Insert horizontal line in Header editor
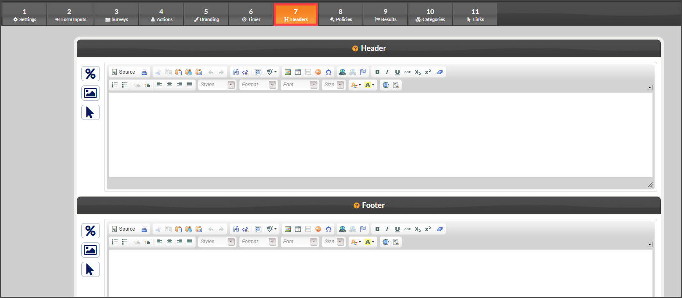 coord(308,72)
